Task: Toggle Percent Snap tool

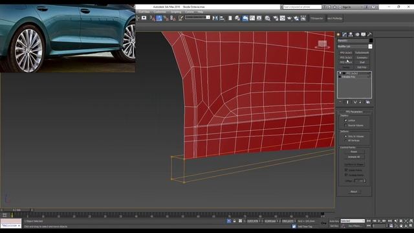Action: [x=166, y=18]
